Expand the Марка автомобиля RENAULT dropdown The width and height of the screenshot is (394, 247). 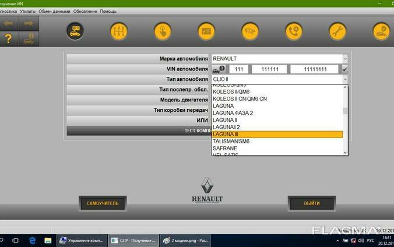coord(345,59)
